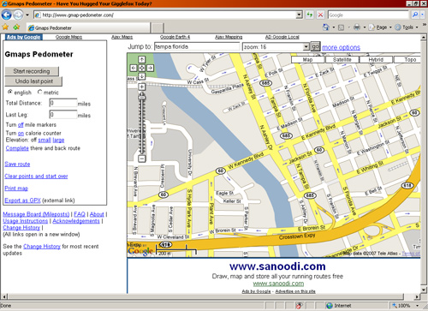Viewport: 428px width, 311px height.
Task: Open the zoom level dropdown
Action: click(276, 47)
